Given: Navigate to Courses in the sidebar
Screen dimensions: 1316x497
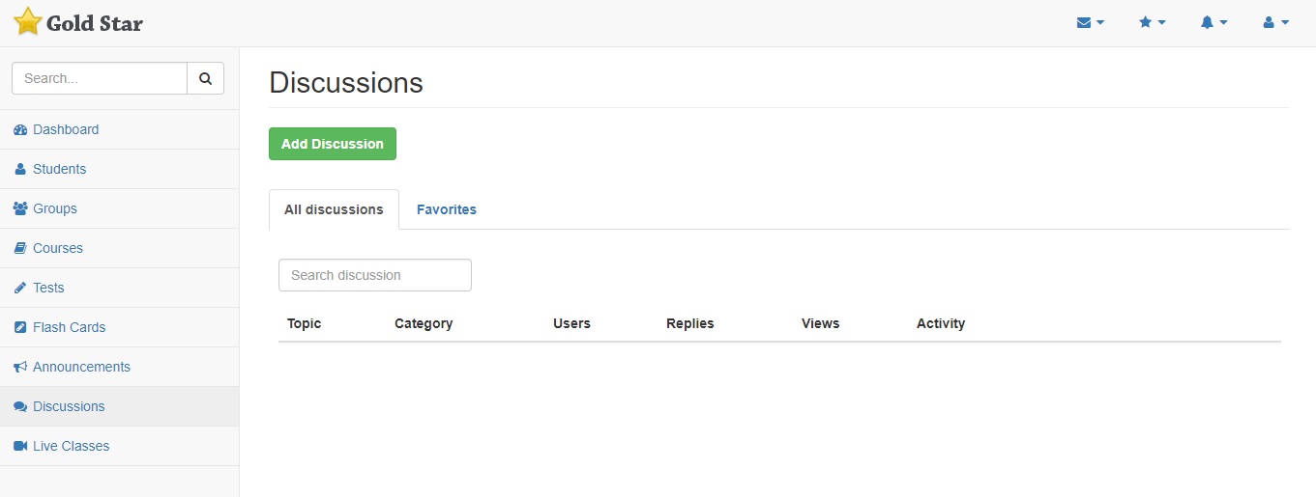Looking at the screenshot, I should pos(58,248).
